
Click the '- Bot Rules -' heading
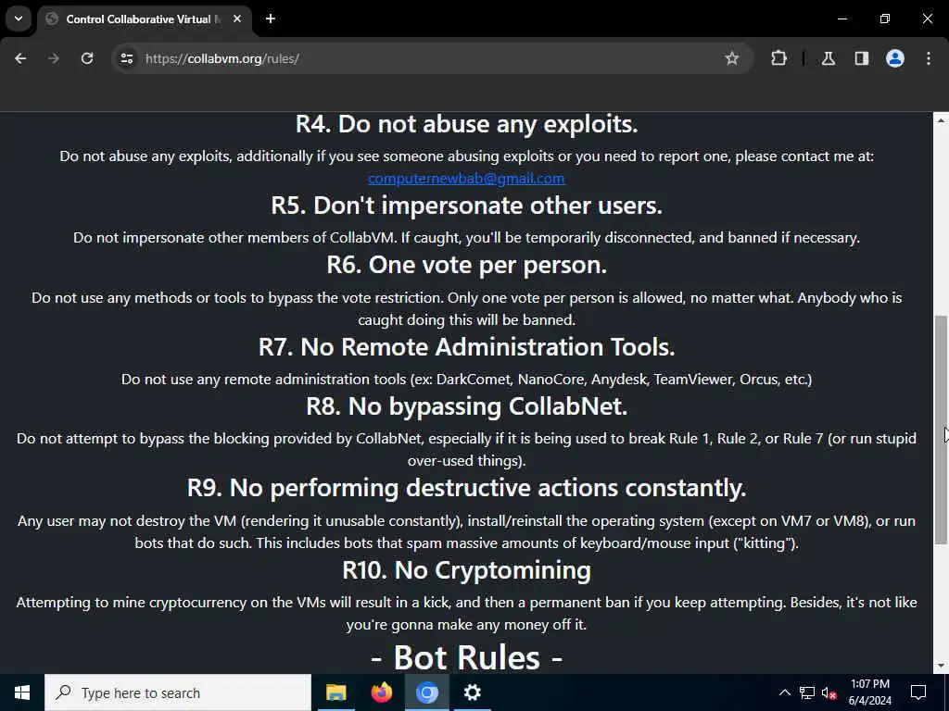pyautogui.click(x=467, y=657)
